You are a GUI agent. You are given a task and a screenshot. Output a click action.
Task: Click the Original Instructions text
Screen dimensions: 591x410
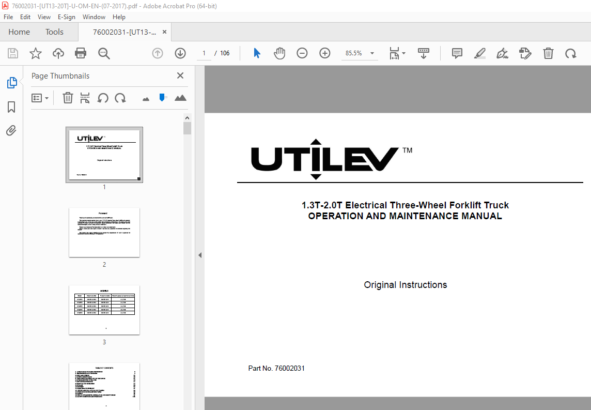click(405, 285)
